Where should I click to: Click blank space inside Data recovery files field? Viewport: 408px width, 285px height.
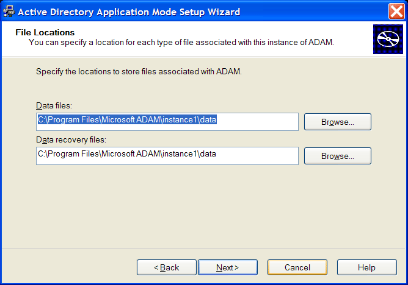pos(258,156)
